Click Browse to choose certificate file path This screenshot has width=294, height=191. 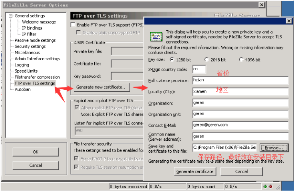(x=274, y=148)
